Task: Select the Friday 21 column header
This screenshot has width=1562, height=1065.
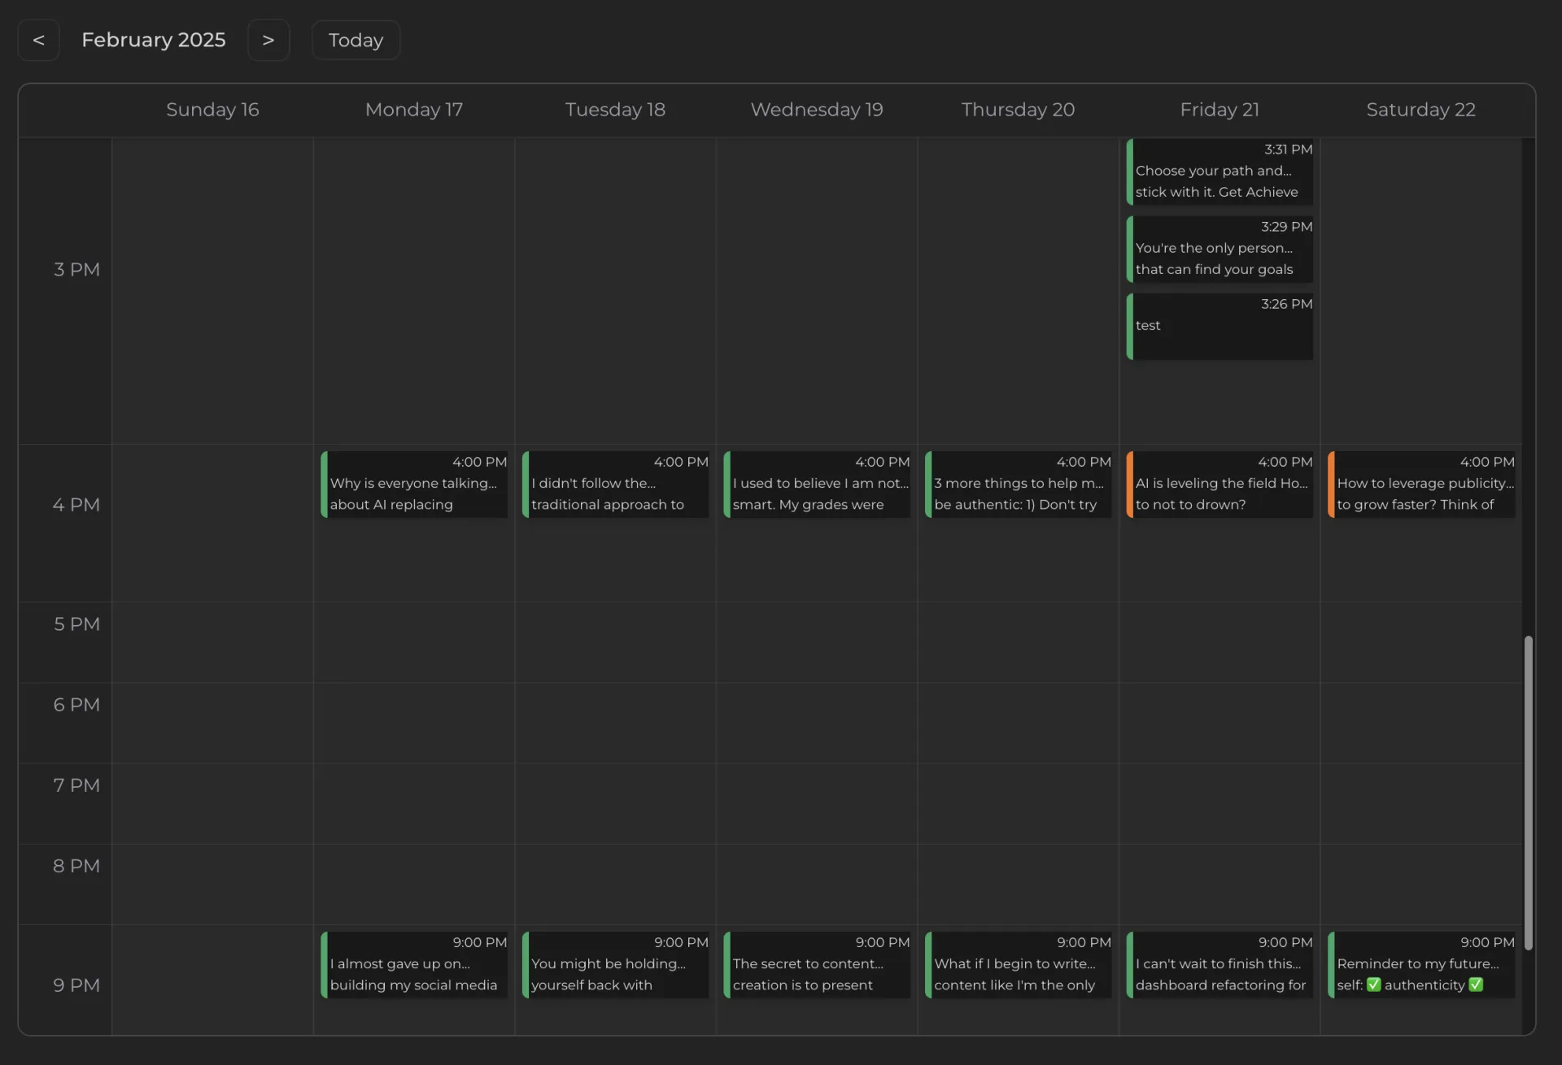Action: tap(1219, 110)
